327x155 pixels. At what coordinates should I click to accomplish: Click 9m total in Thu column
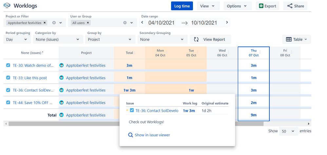[254, 115]
